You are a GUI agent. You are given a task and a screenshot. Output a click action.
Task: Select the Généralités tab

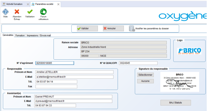8,35
